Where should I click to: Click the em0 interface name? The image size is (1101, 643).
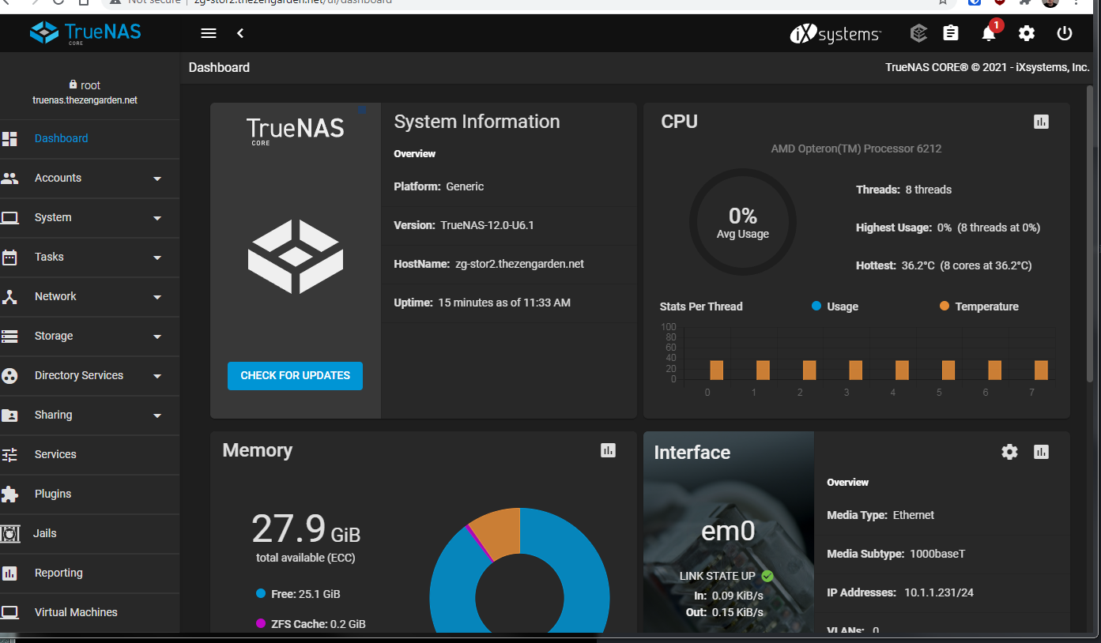[x=728, y=532]
